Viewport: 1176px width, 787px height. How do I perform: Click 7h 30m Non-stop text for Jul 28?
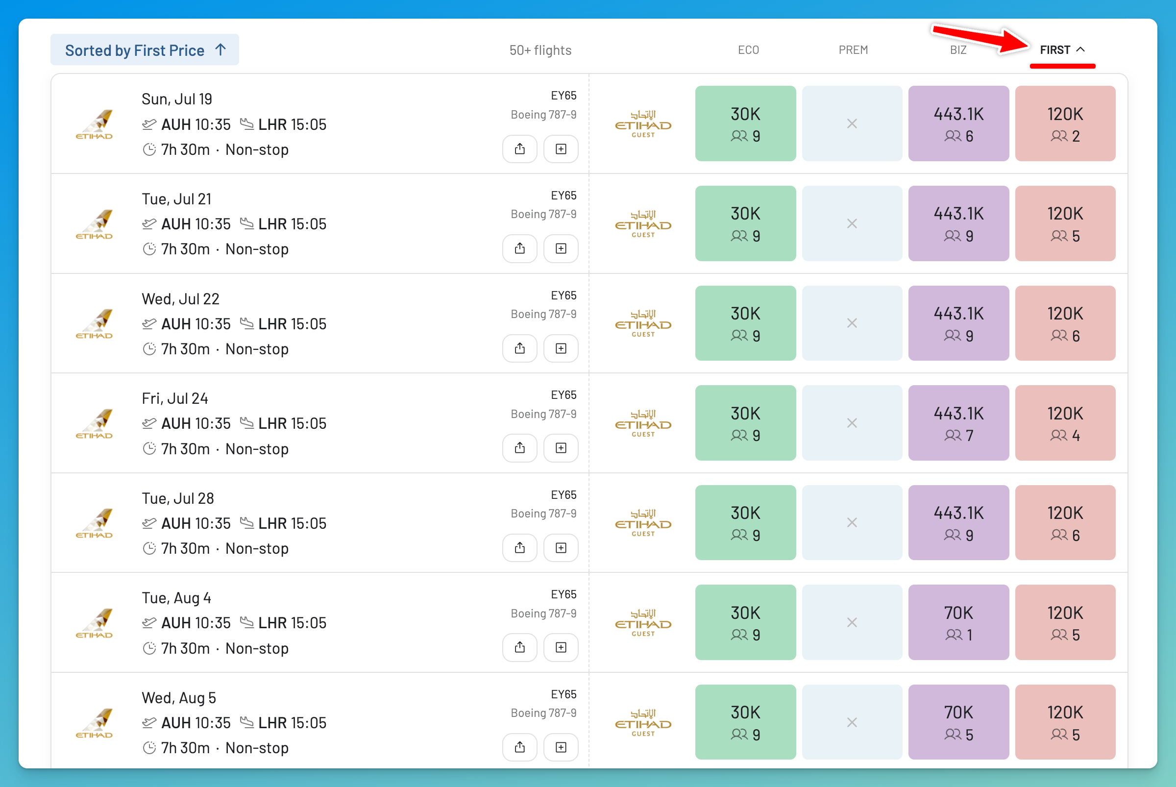pos(224,548)
